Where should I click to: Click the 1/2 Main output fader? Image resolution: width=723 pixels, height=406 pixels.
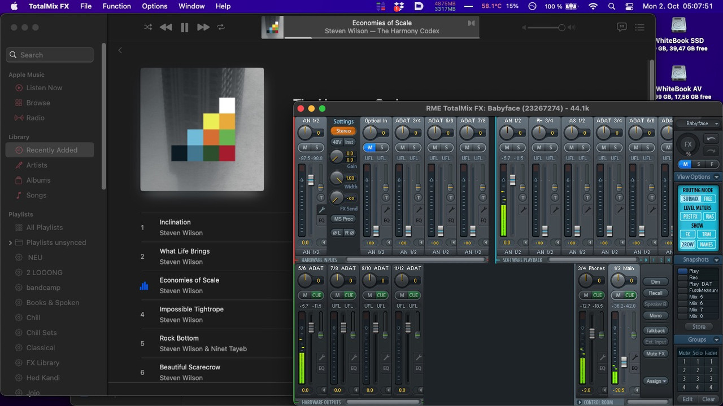coord(624,362)
